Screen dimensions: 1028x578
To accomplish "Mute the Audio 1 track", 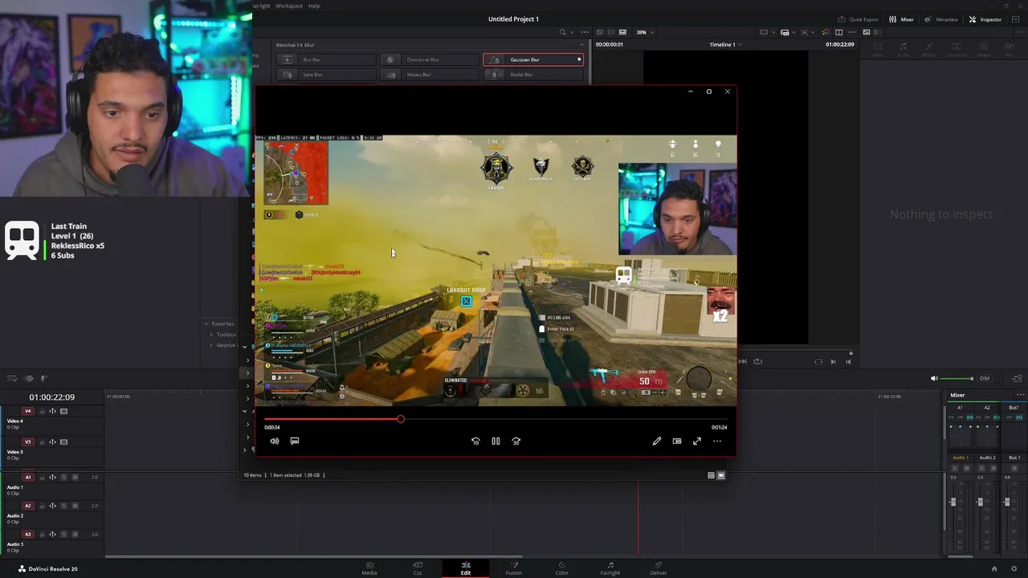I will (75, 477).
